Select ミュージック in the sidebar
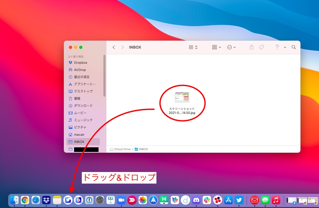319x208 pixels. click(x=83, y=120)
